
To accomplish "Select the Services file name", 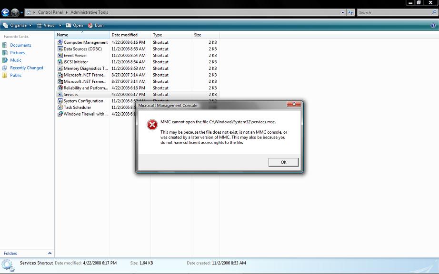I will [71, 95].
